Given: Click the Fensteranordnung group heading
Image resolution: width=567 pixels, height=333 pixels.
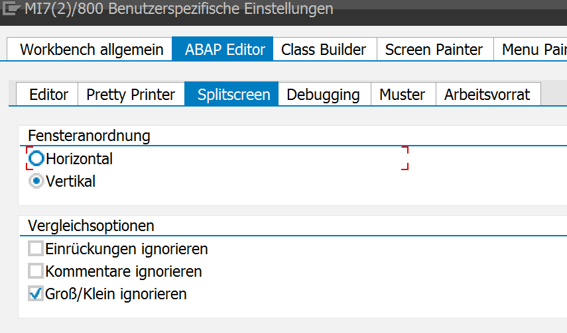Looking at the screenshot, I should click(89, 136).
